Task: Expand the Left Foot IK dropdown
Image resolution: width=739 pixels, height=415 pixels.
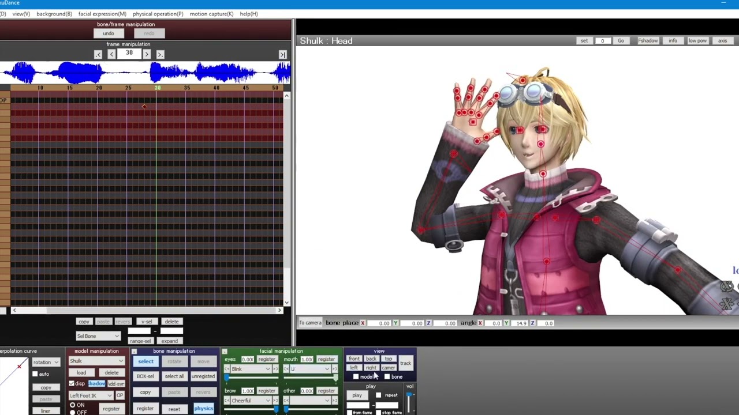Action: 91,395
